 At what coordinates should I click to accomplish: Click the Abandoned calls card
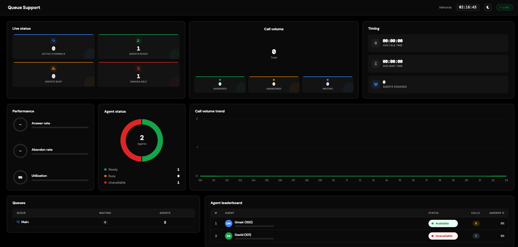pos(274,85)
